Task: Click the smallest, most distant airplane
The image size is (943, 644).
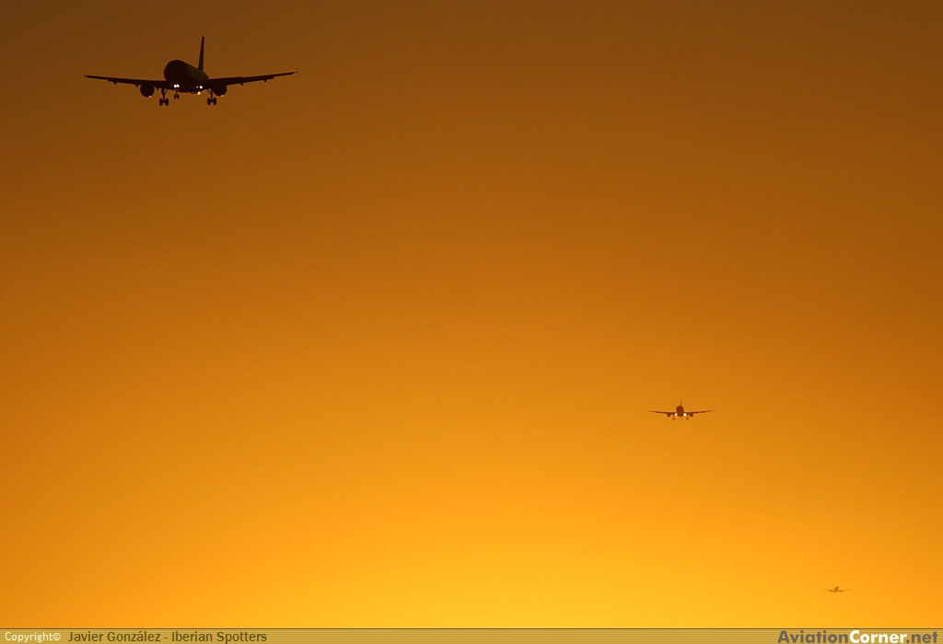Action: (x=836, y=590)
